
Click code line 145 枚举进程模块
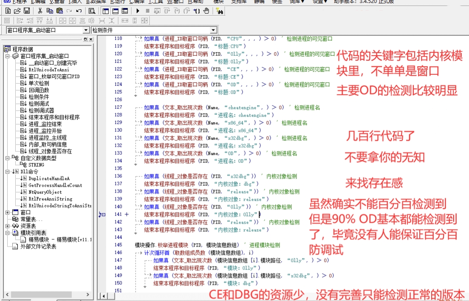pos(207,245)
